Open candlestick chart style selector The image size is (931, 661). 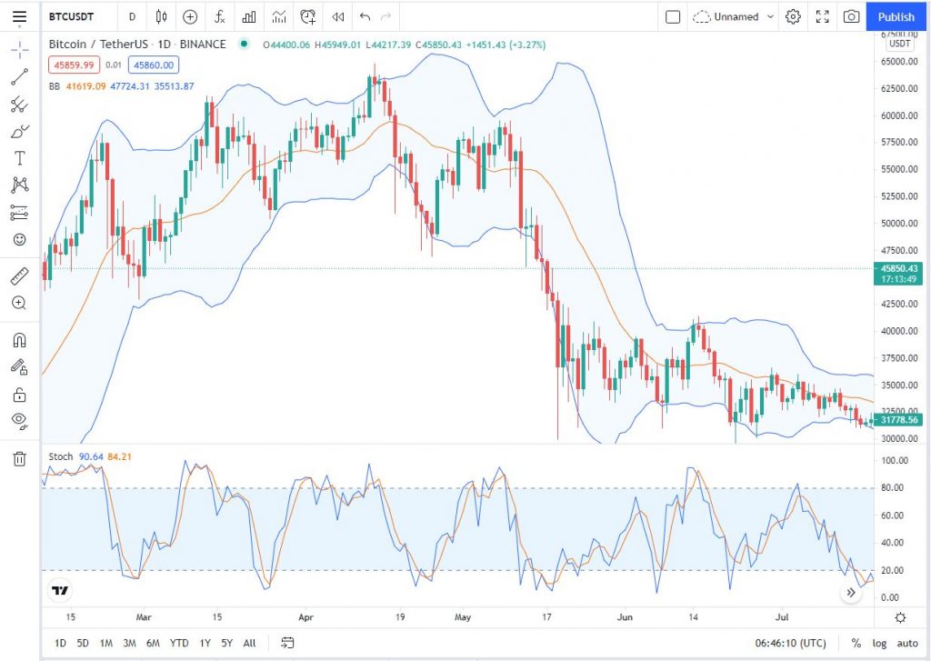point(161,16)
